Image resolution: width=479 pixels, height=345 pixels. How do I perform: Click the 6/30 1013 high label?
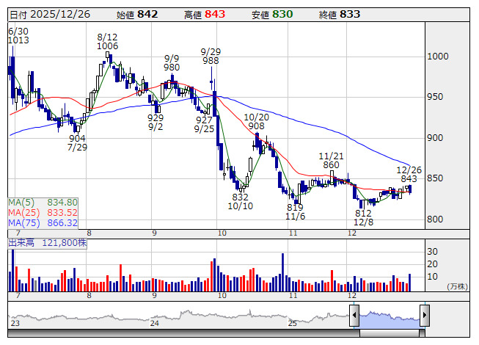coord(18,36)
